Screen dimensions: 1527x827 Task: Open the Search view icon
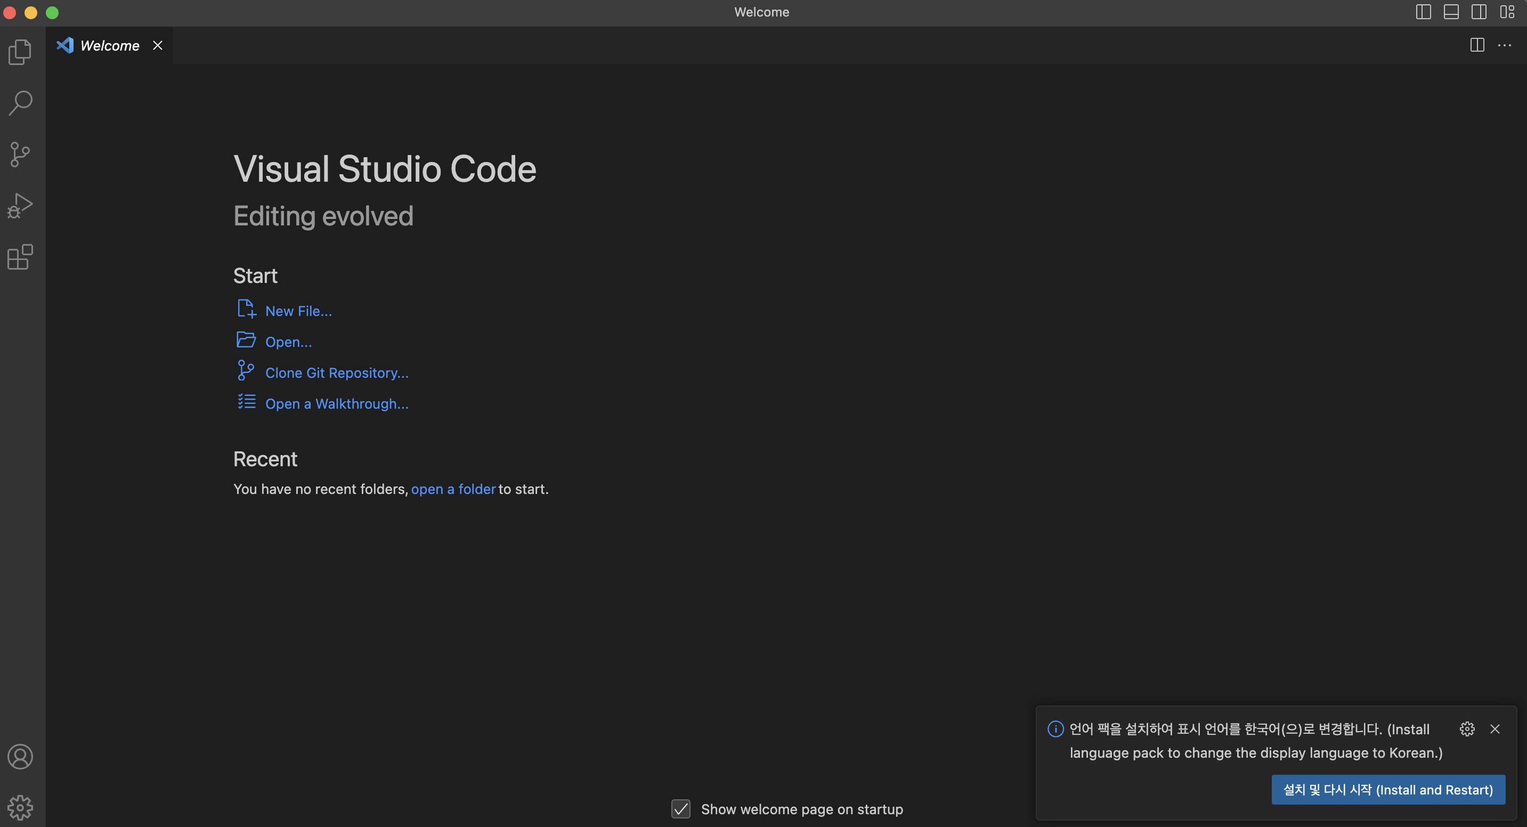pos(20,103)
